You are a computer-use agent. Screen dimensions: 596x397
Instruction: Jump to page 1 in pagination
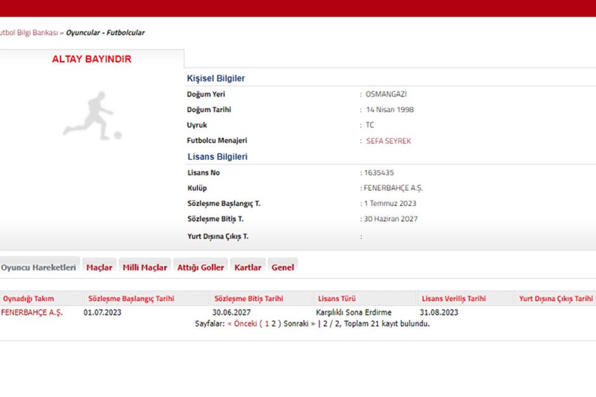[267, 323]
